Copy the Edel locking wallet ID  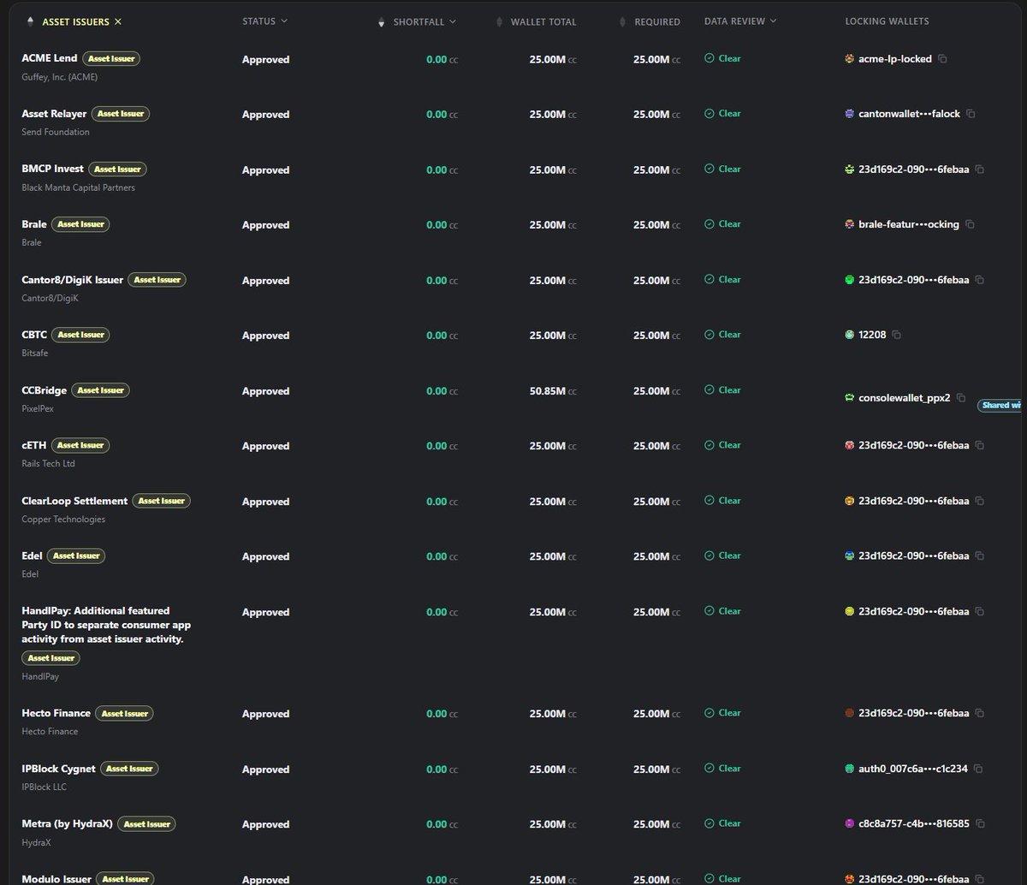980,556
